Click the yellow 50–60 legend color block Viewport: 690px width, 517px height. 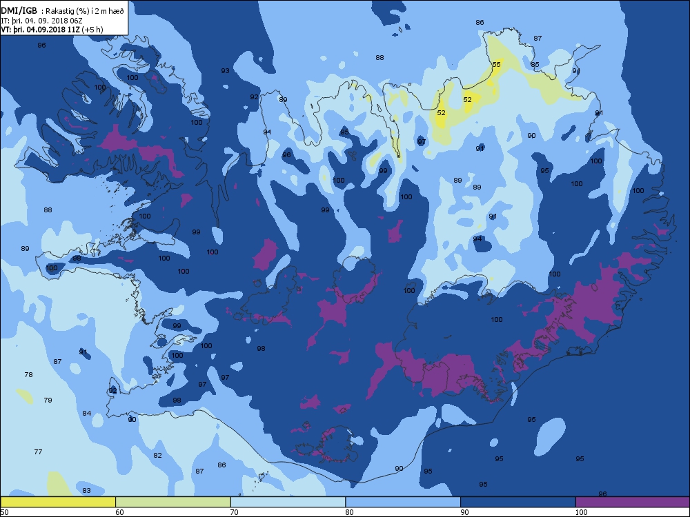[58, 502]
